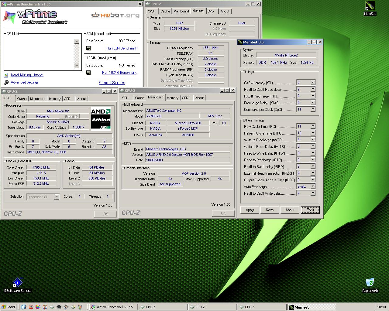The image size is (389, 311).
Task: Select Mainboard tab in CPU-Z processor window
Action: coord(38,99)
